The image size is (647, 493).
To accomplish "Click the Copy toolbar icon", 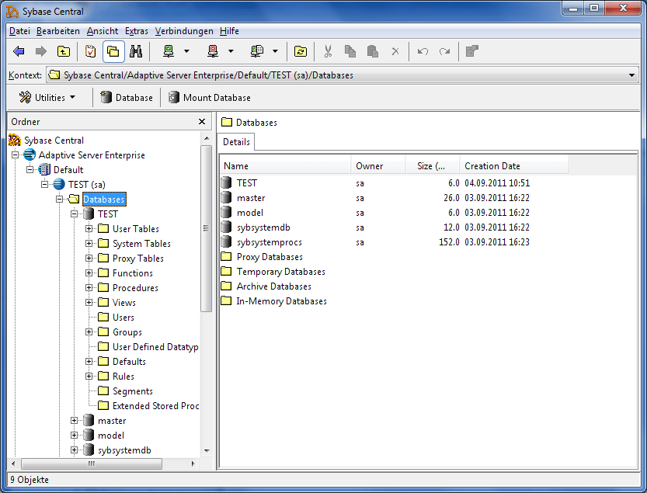I will (350, 51).
